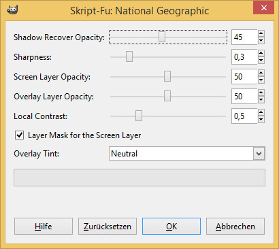The width and height of the screenshot is (279, 249).
Task: Focus the Sharpness value field showing 0,3
Action: 244,56
